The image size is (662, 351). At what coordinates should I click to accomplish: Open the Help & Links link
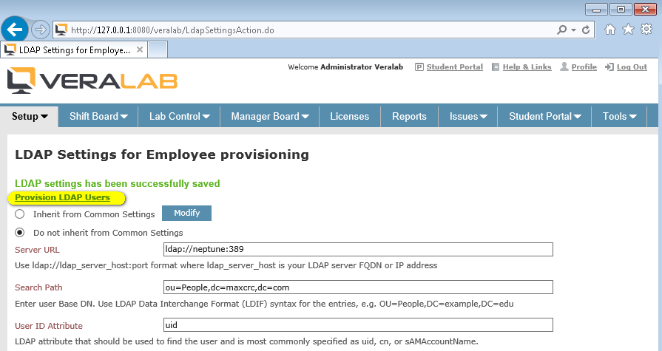527,67
